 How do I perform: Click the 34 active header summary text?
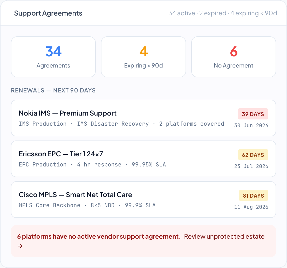tap(182, 13)
